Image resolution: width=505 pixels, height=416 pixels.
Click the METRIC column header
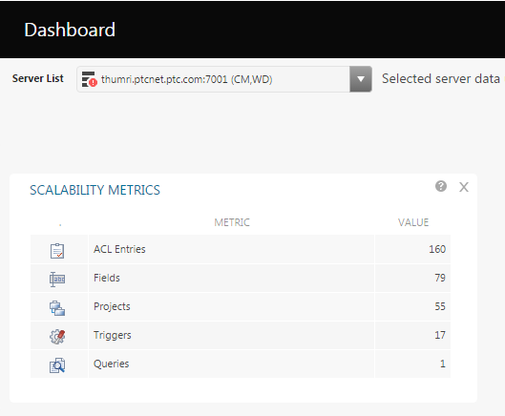pos(232,222)
